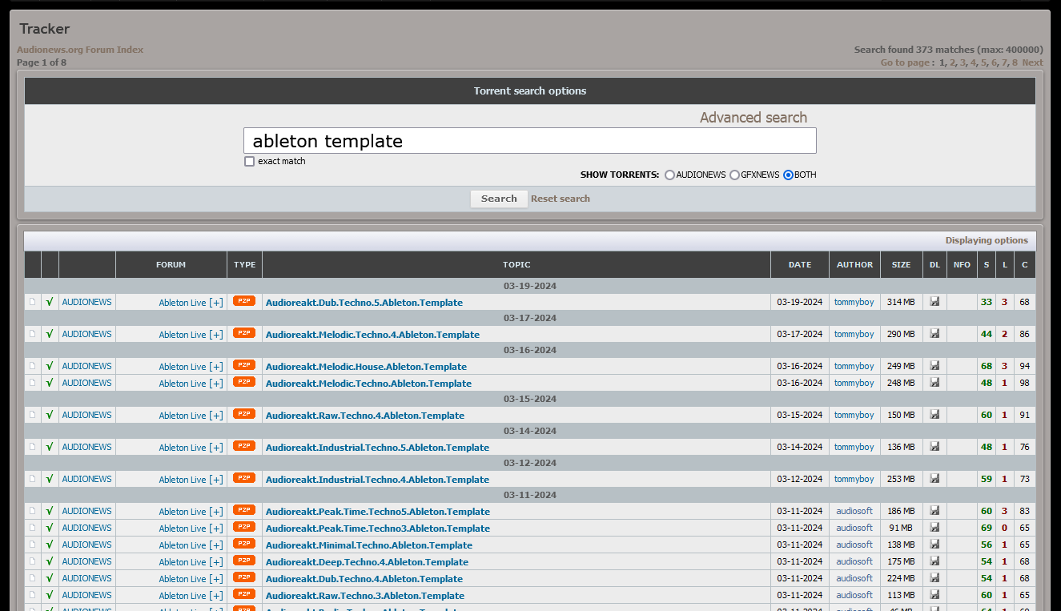Open the Audioreakt.Melodic.Techno.Ableton.Template topic
The image size is (1061, 611).
[x=368, y=384]
